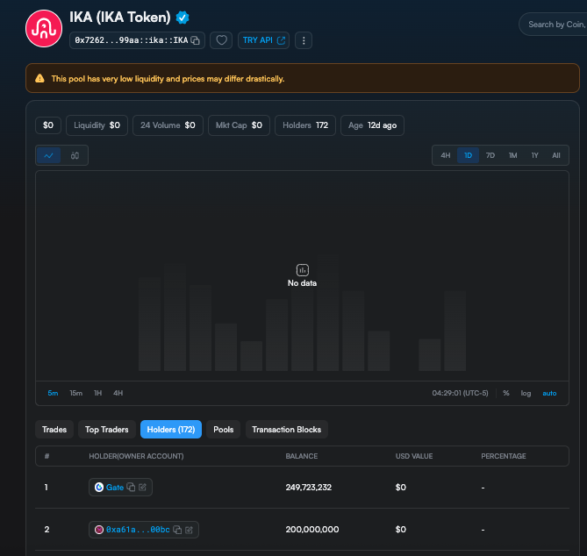Open the Pools tab
Screen dimensions: 587x556
click(224, 429)
